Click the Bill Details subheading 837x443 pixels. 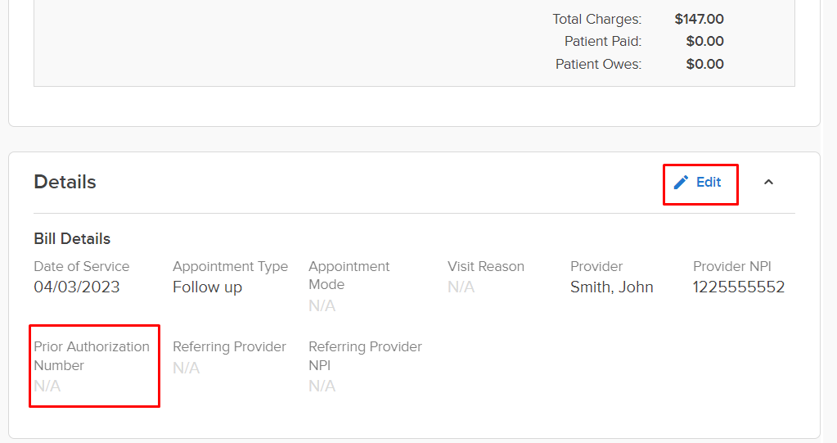point(72,239)
